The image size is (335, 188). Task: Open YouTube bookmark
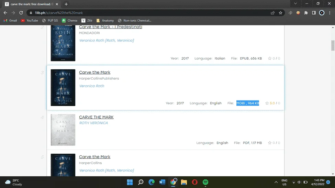tap(30, 21)
